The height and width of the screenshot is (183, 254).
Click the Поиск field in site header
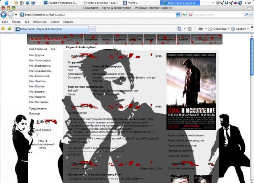(x=207, y=39)
